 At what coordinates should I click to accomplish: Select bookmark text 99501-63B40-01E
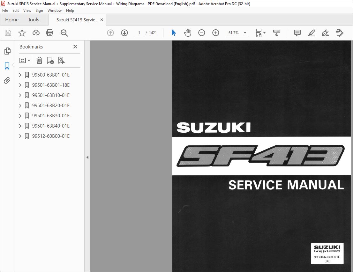[51, 126]
